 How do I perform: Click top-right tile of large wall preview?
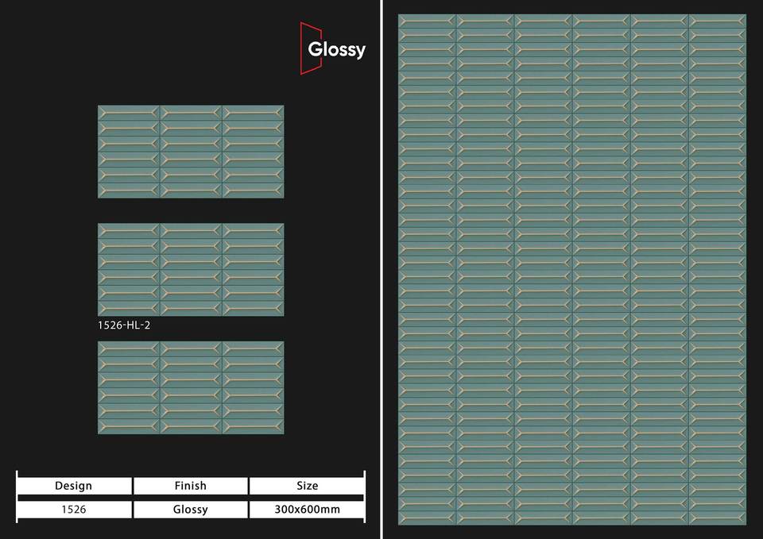click(717, 21)
